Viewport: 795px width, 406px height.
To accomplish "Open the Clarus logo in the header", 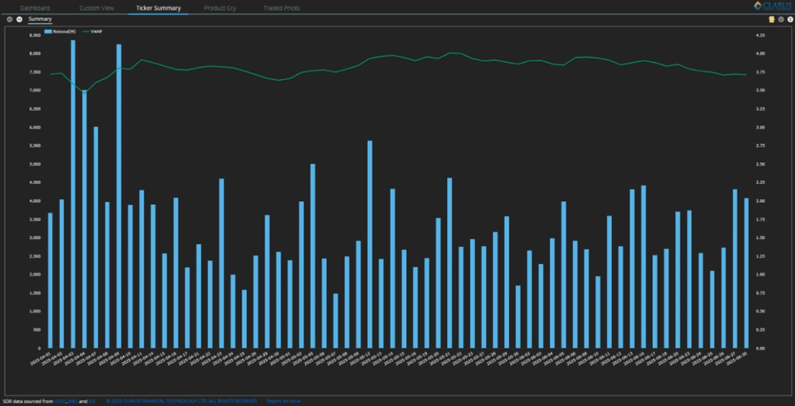I will point(772,7).
